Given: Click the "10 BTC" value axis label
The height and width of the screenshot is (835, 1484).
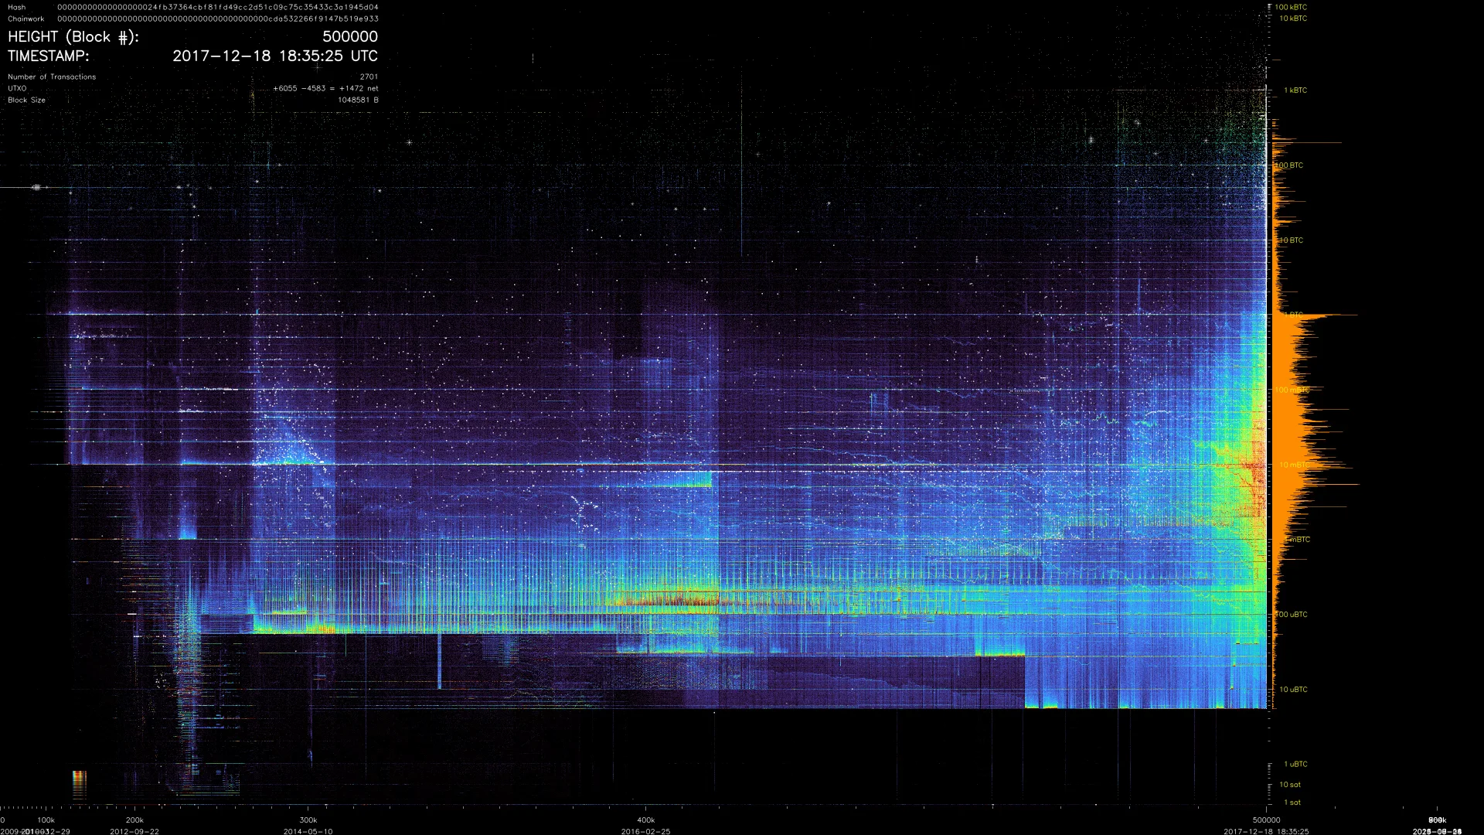Looking at the screenshot, I should click(1291, 240).
